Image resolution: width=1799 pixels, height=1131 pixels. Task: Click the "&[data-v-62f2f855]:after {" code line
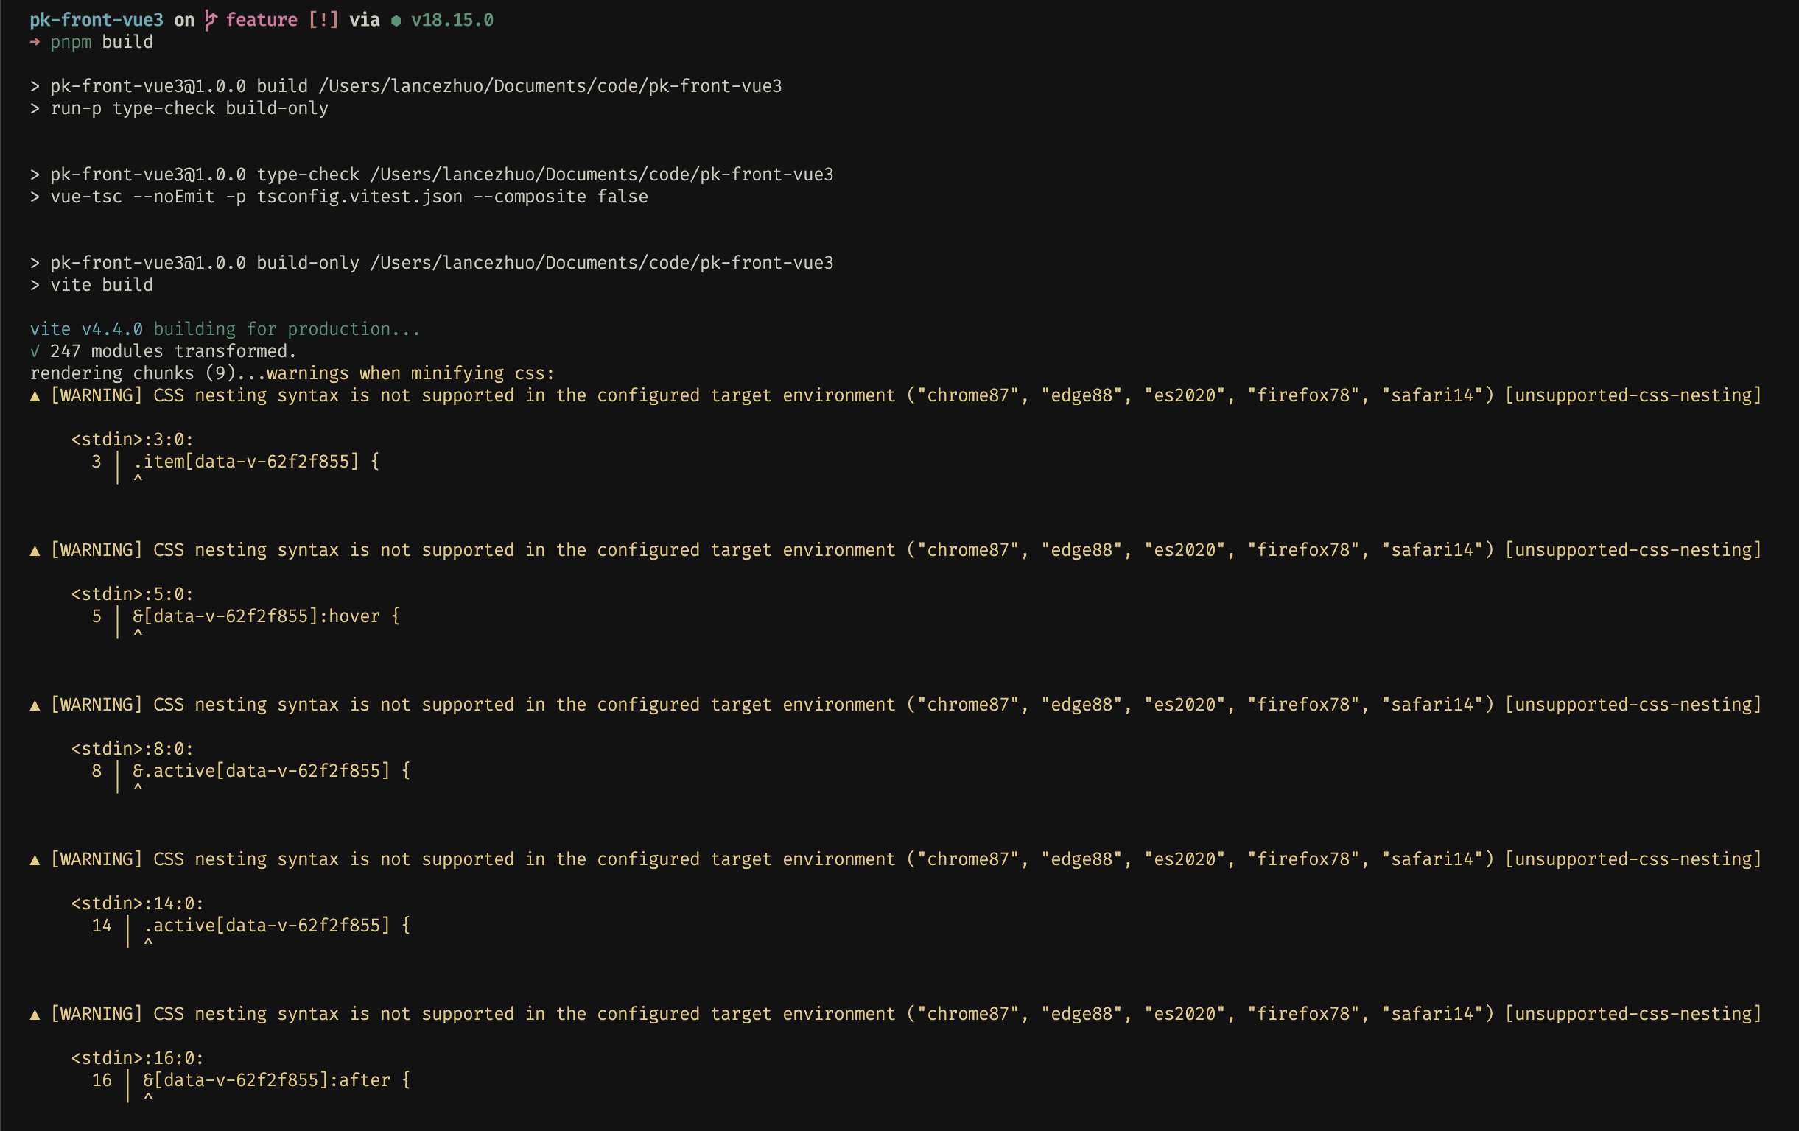coord(276,1080)
